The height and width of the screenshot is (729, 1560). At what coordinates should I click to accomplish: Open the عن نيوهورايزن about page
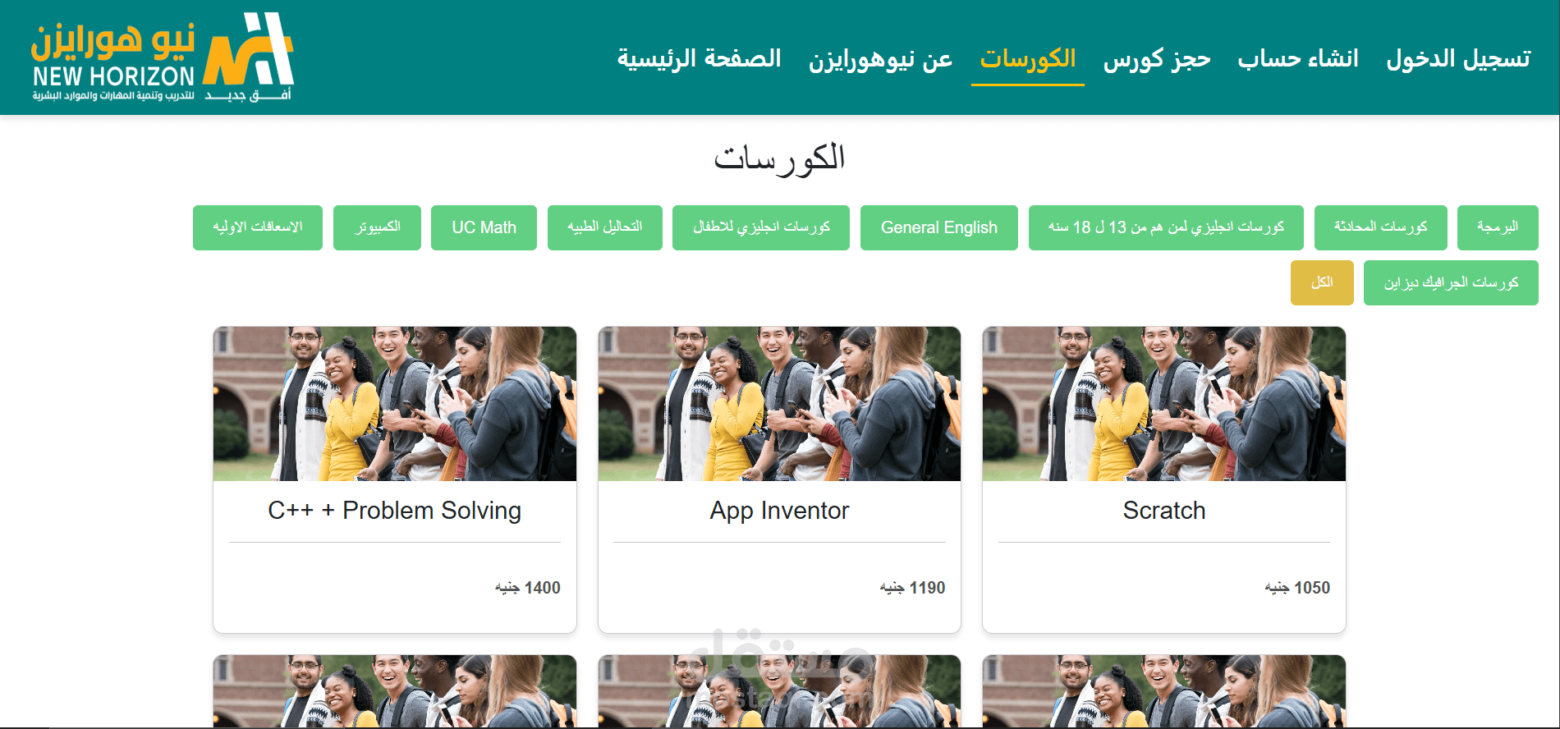880,58
